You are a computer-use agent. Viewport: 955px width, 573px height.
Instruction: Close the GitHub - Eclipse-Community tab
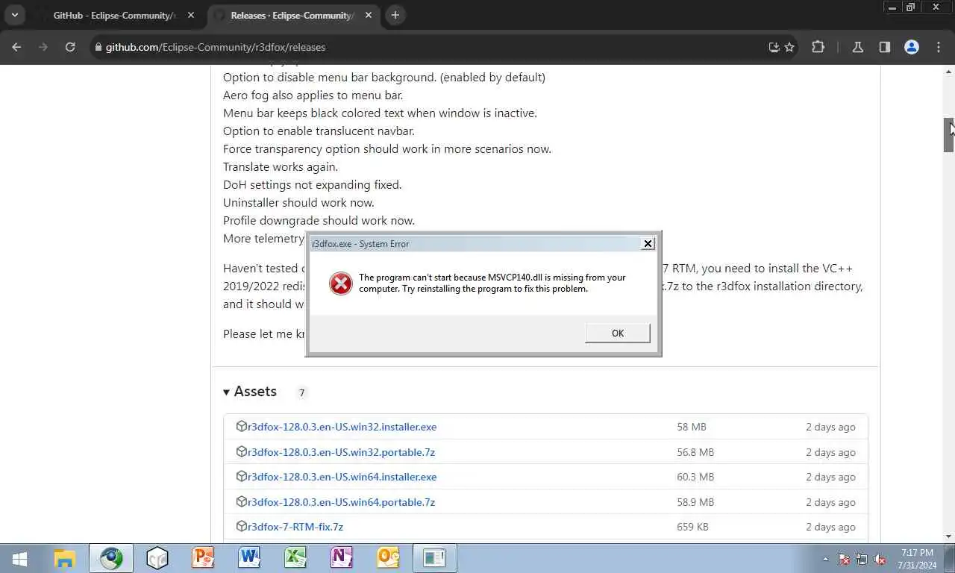(x=191, y=15)
